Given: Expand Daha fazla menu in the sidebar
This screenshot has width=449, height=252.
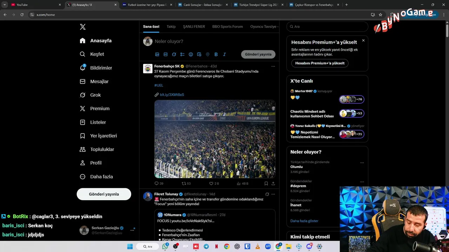Looking at the screenshot, I should click(96, 177).
